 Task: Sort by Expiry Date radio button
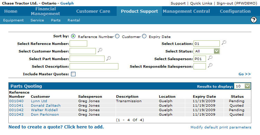click(x=144, y=36)
